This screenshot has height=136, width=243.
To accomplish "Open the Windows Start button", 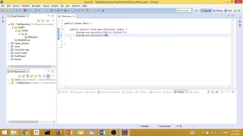I will (x=4, y=133).
